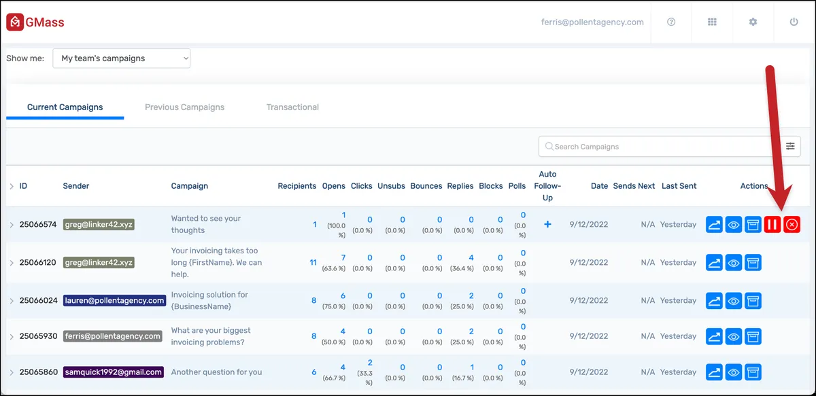Cancel campaign 25066574 with red X icon

pos(792,224)
